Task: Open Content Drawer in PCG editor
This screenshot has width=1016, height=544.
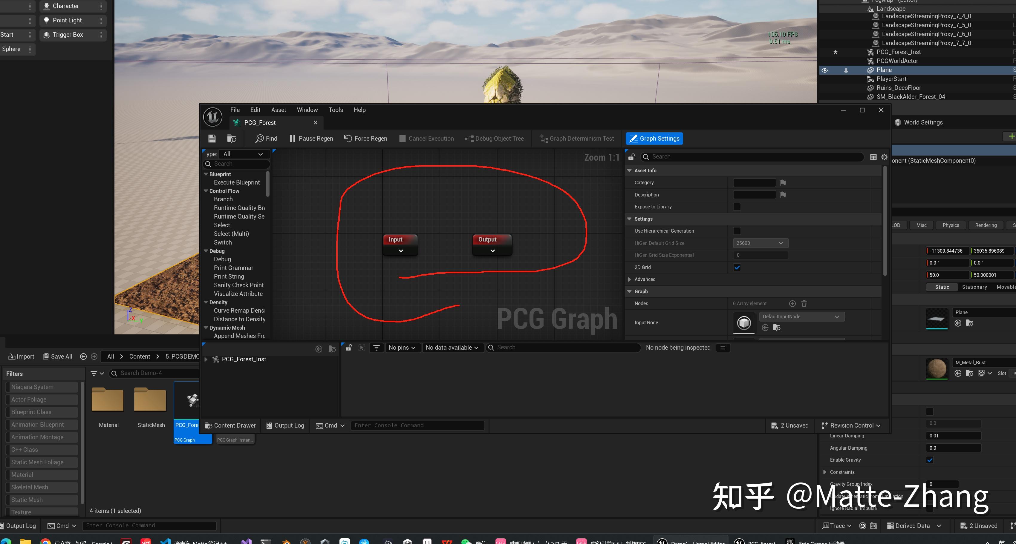Action: pyautogui.click(x=231, y=425)
